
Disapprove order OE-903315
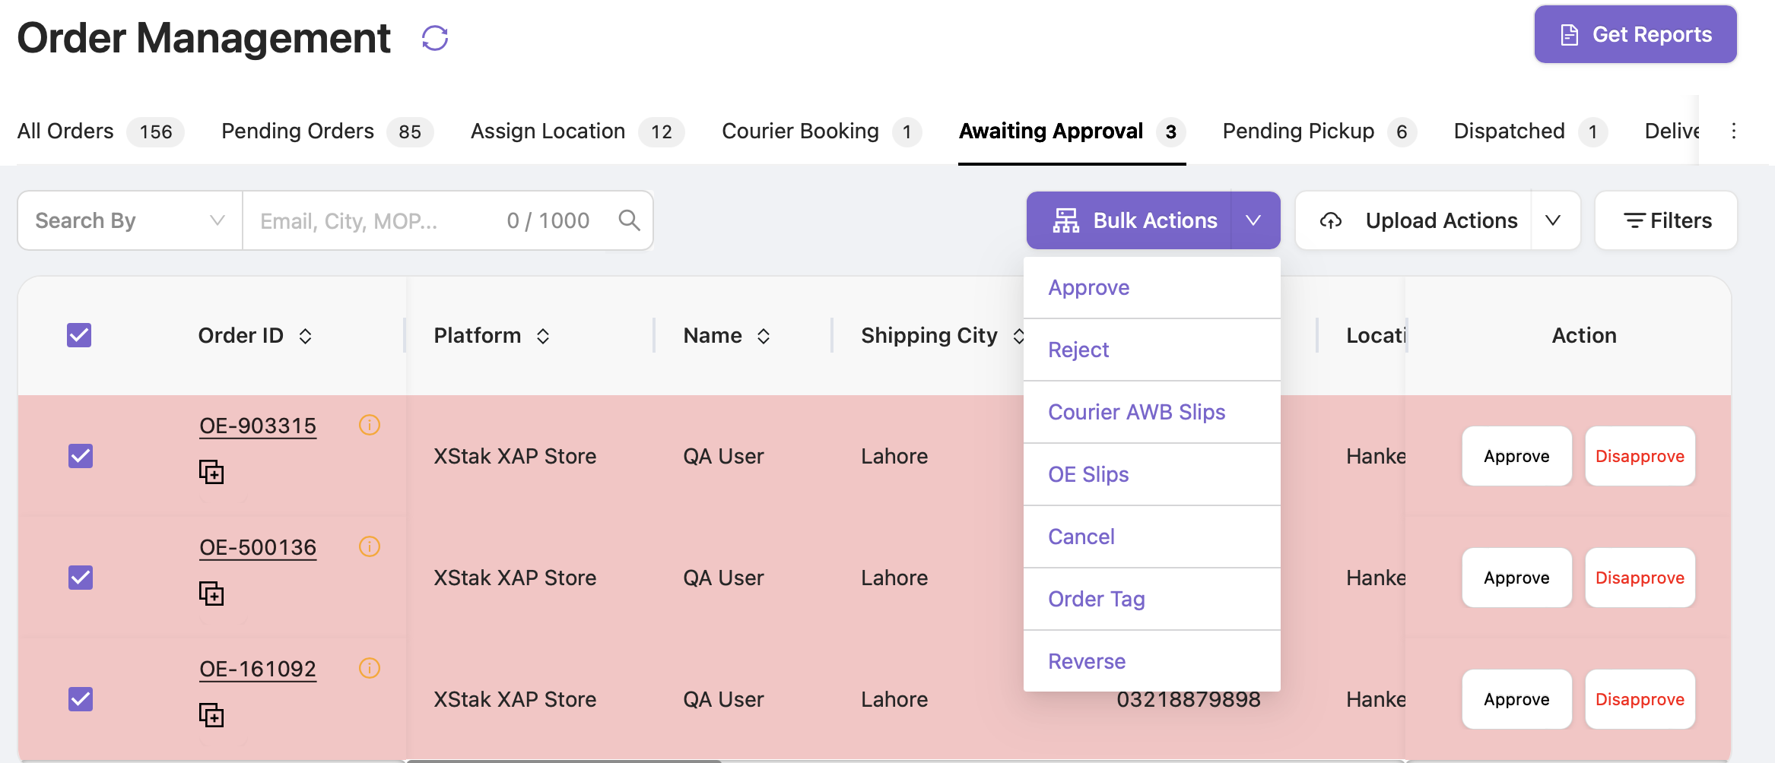tap(1640, 456)
